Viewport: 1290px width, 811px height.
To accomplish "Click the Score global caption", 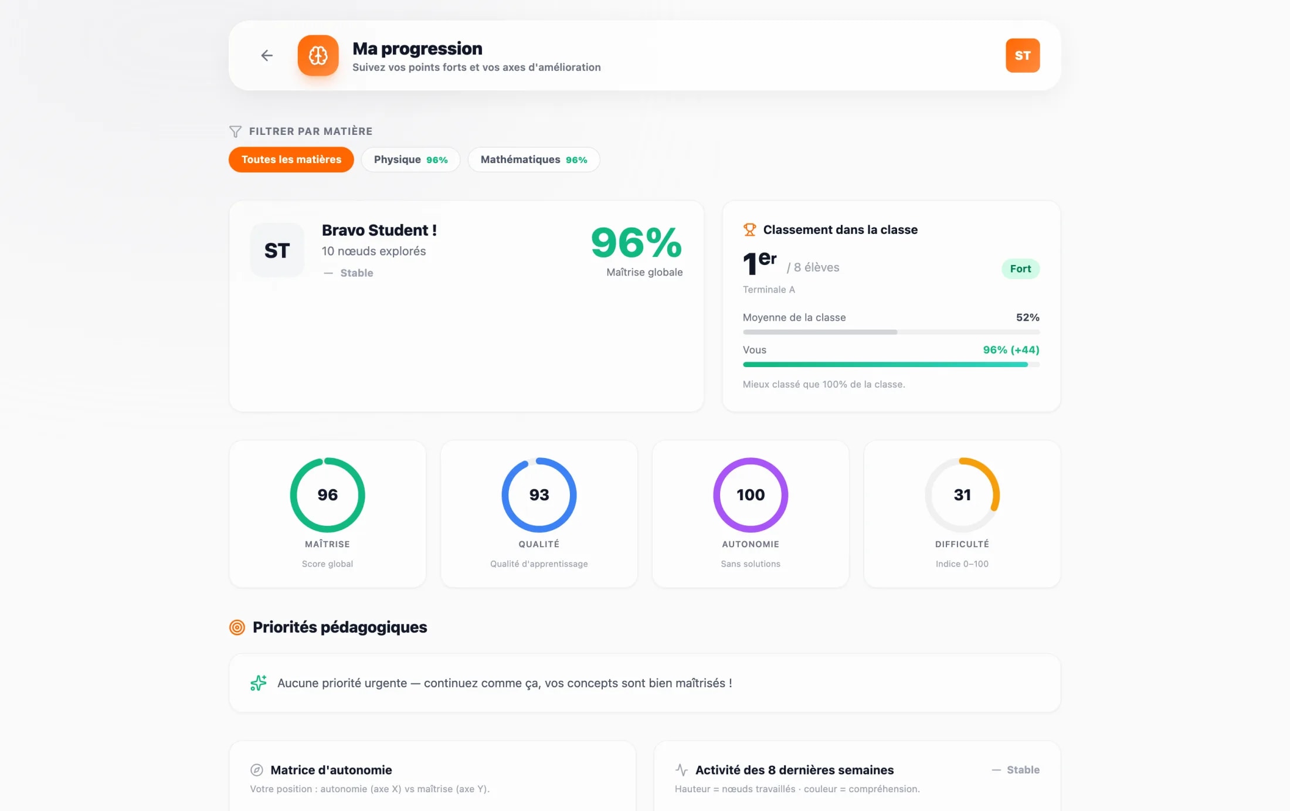I will (x=327, y=564).
